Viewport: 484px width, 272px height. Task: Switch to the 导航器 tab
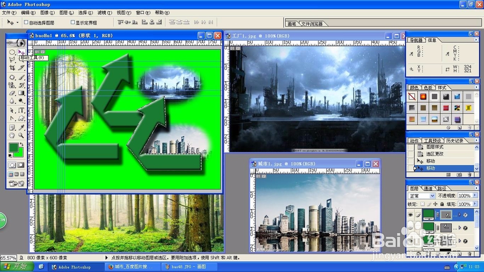tap(416, 40)
